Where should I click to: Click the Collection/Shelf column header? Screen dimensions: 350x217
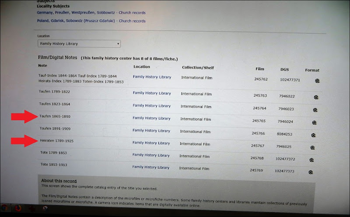click(198, 68)
